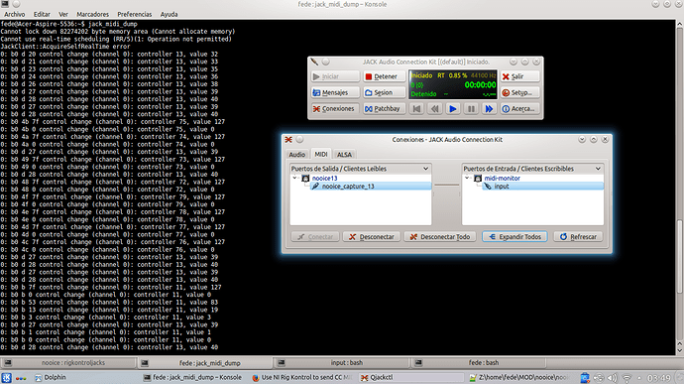Collapse the nooice13 client tree node
The height and width of the screenshot is (384, 684).
tap(295, 178)
